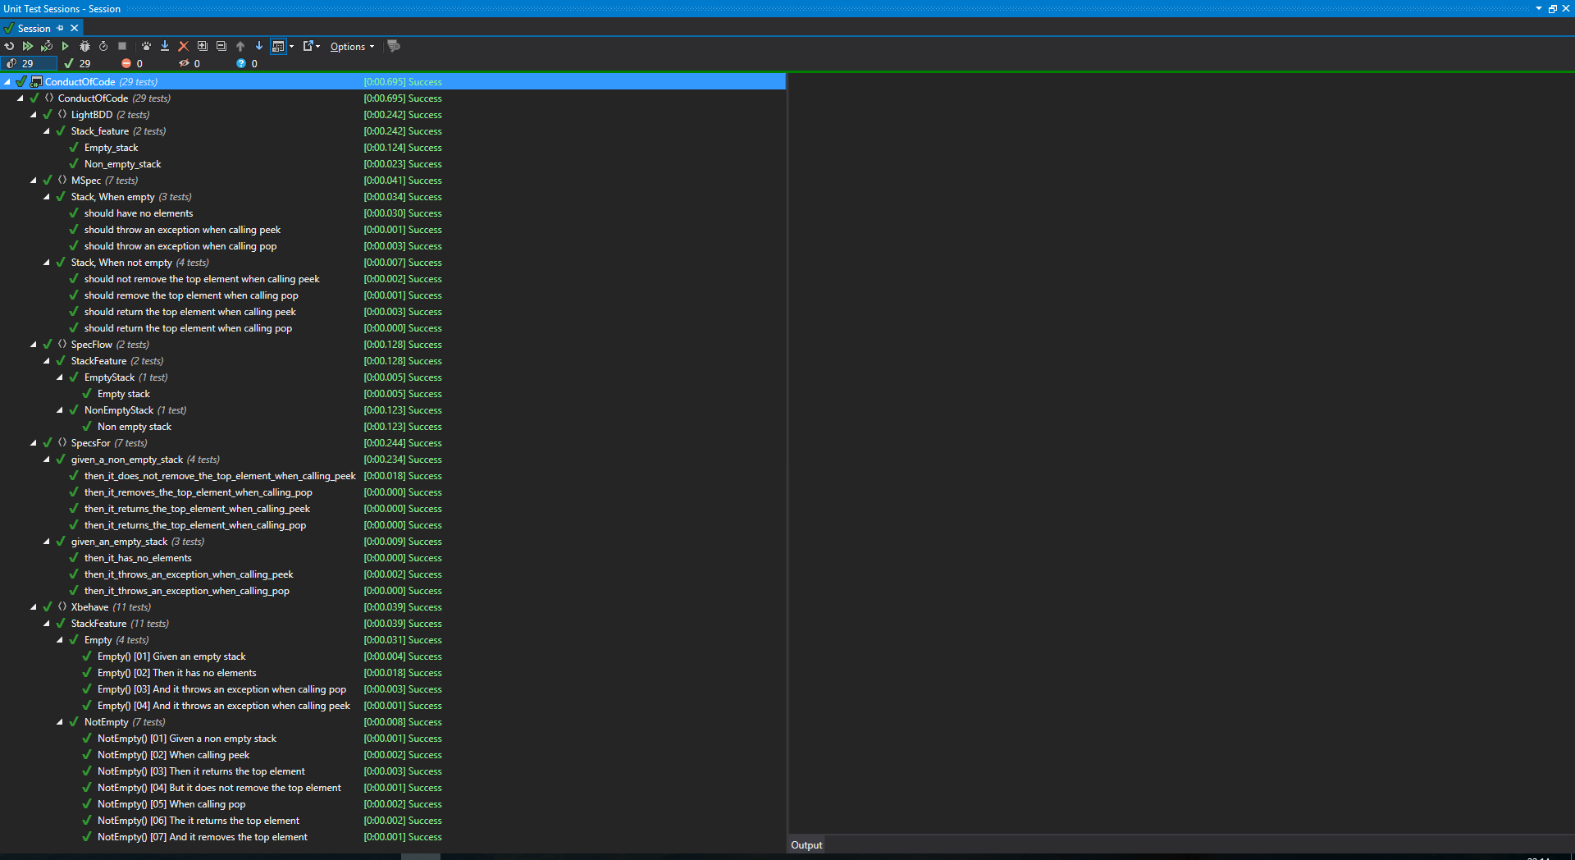The height and width of the screenshot is (860, 1575).
Task: Debug unit tests with the bug icon
Action: (x=84, y=47)
